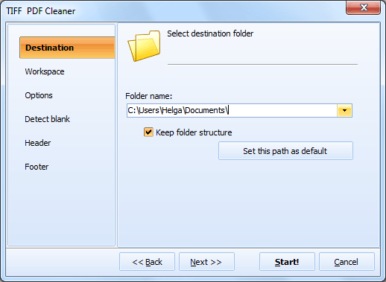Open the Options section

[39, 95]
